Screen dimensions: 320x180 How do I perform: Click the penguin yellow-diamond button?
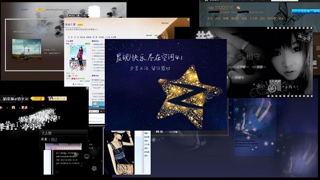(x=57, y=98)
